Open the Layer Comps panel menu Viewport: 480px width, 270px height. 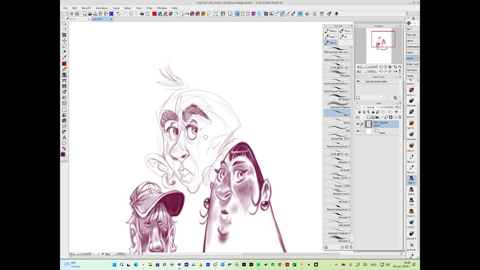click(357, 77)
